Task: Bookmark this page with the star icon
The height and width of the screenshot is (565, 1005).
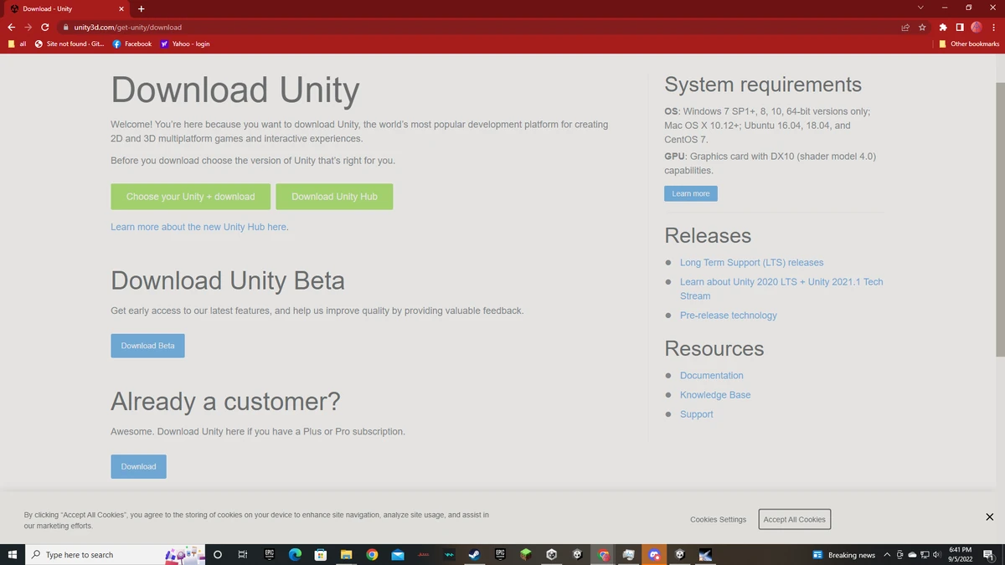Action: coord(922,27)
